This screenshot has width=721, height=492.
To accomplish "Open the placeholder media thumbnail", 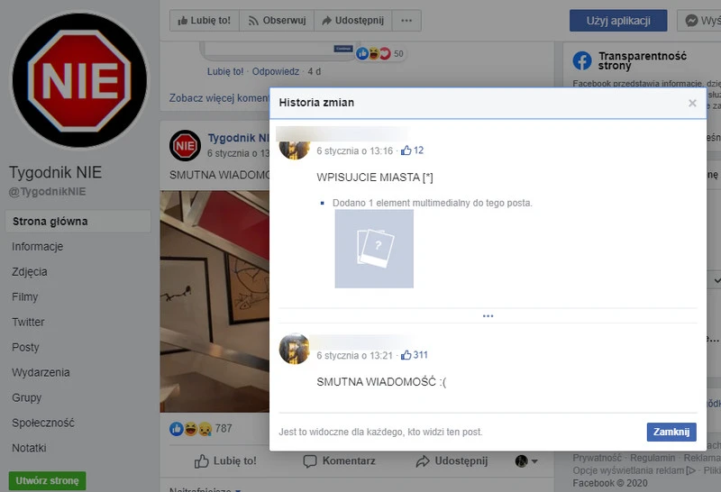I will coord(374,249).
